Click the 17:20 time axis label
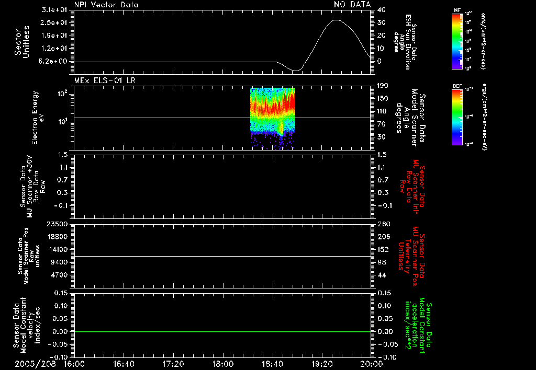The height and width of the screenshot is (370, 536). click(173, 364)
